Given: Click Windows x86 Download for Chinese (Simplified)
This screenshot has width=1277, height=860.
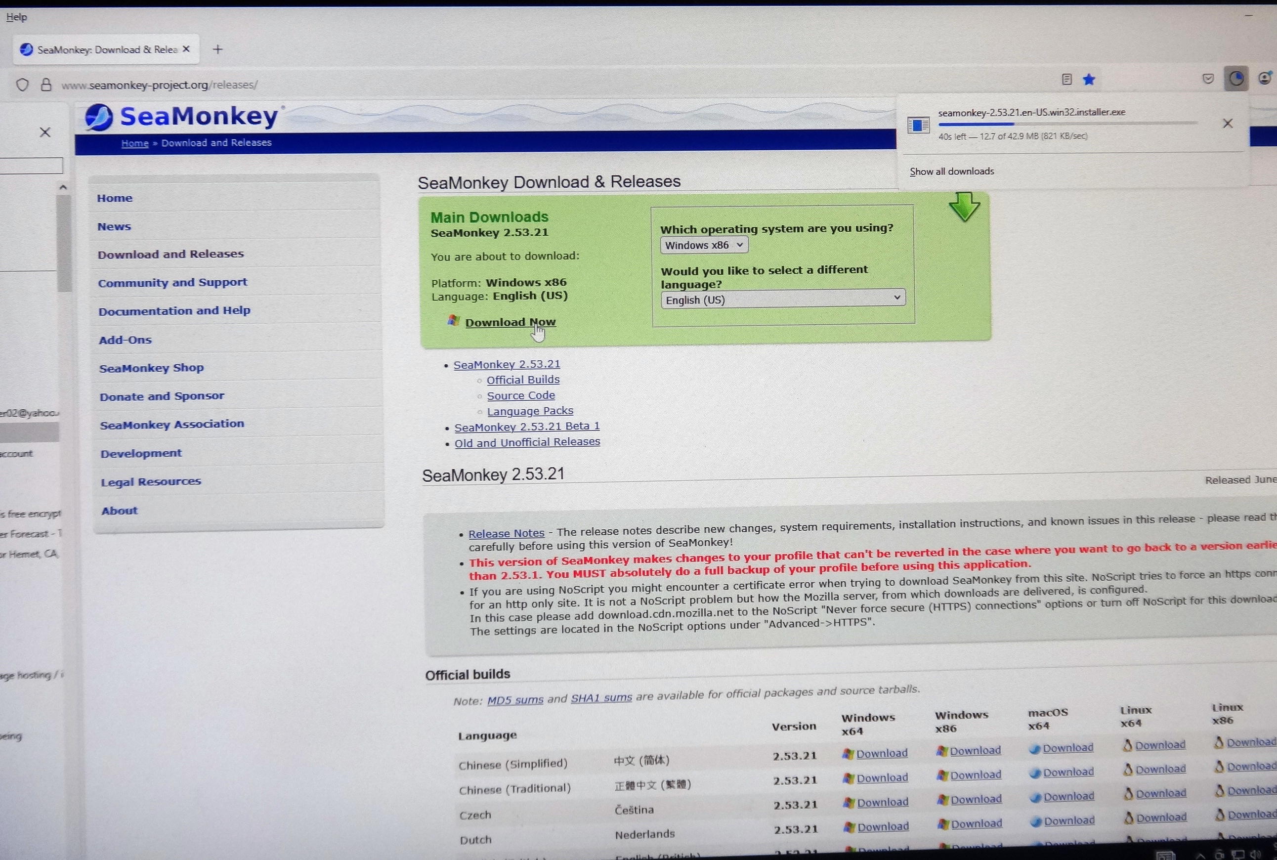Looking at the screenshot, I should coord(975,750).
